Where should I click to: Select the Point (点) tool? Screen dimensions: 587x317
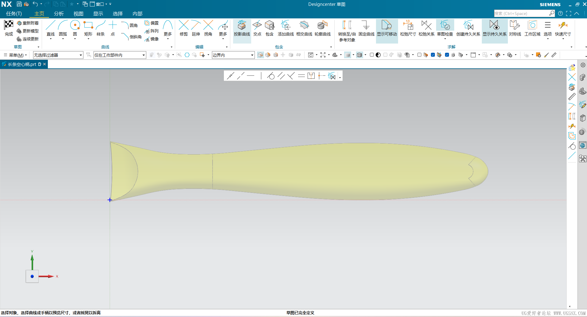click(x=113, y=28)
